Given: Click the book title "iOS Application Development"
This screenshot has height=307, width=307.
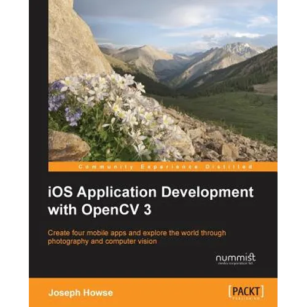Looking at the screenshot, I should [150, 193].
